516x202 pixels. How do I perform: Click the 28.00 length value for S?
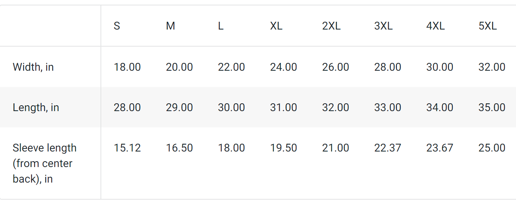[127, 107]
